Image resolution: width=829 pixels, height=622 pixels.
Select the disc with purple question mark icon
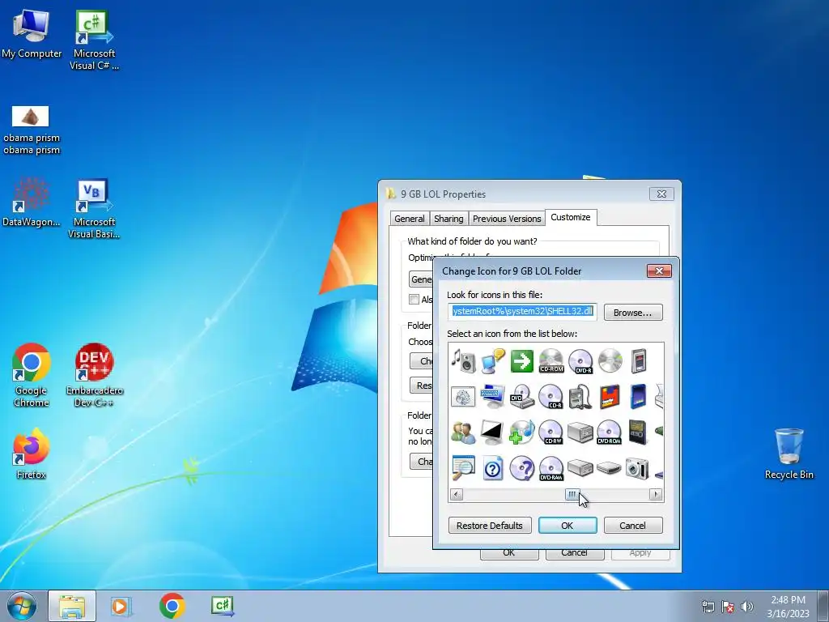(x=522, y=468)
